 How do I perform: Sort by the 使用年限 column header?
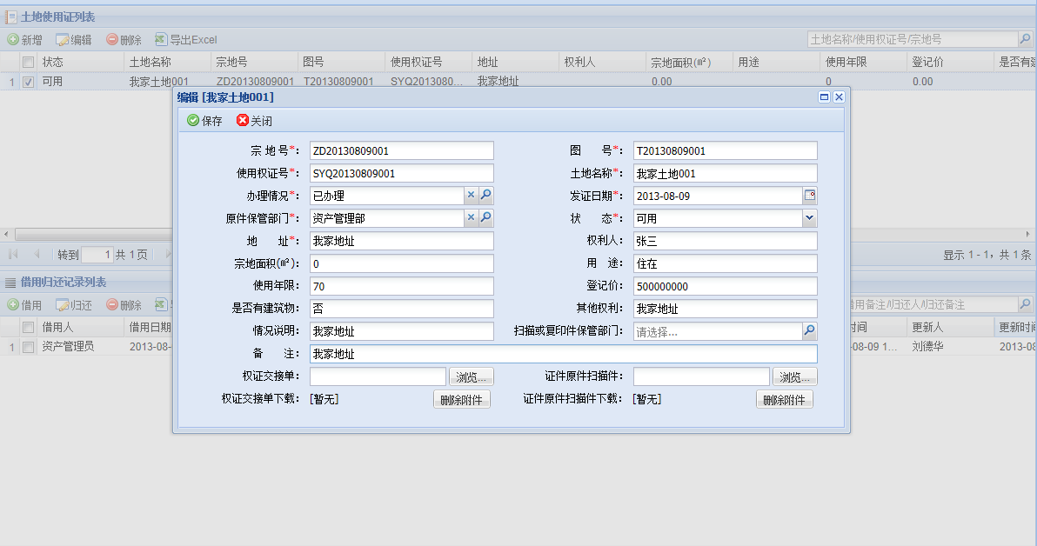tap(863, 62)
